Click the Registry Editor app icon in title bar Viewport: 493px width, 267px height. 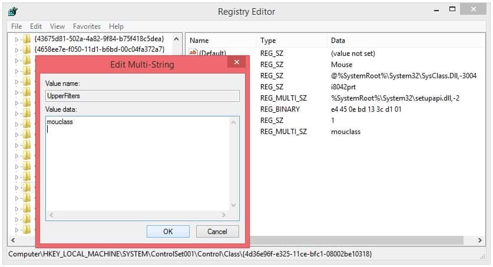[x=12, y=11]
